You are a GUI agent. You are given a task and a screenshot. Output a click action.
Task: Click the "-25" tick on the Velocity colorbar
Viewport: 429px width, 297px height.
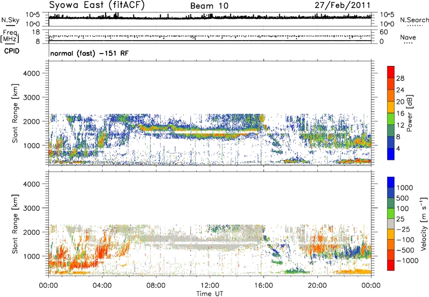403,229
